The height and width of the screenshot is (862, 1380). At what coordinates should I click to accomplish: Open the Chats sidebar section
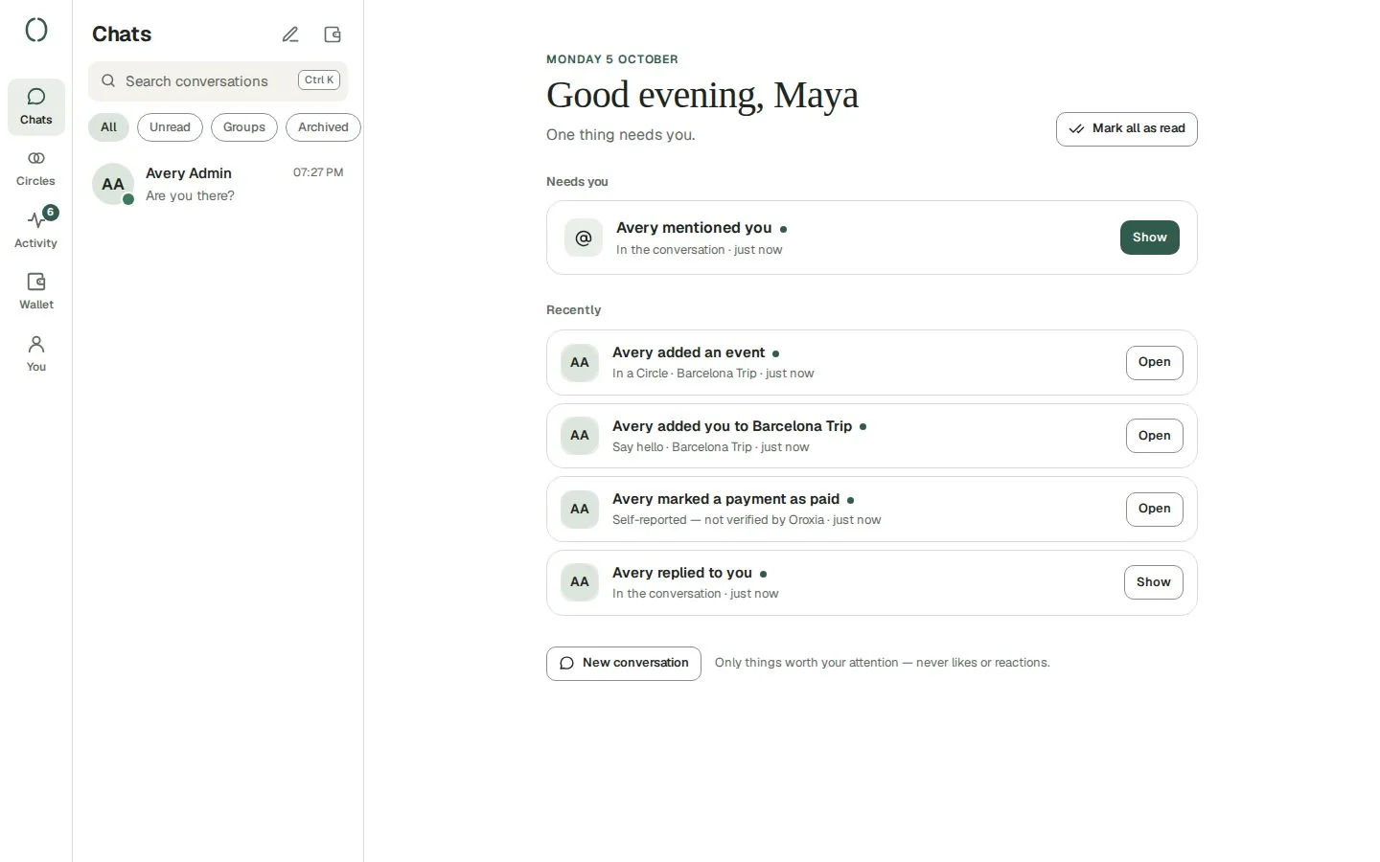36,106
